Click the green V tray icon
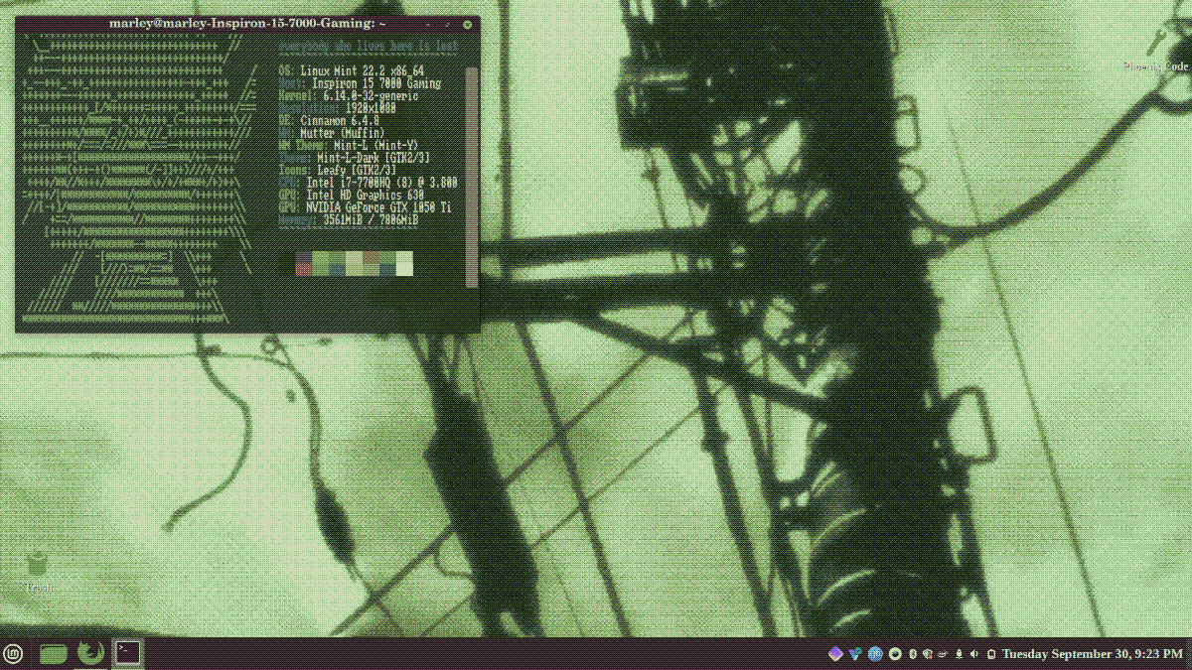This screenshot has width=1192, height=670. point(855,653)
